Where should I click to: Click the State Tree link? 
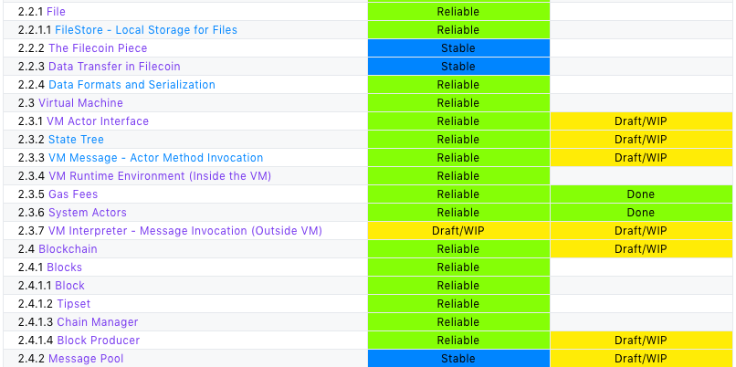click(76, 140)
